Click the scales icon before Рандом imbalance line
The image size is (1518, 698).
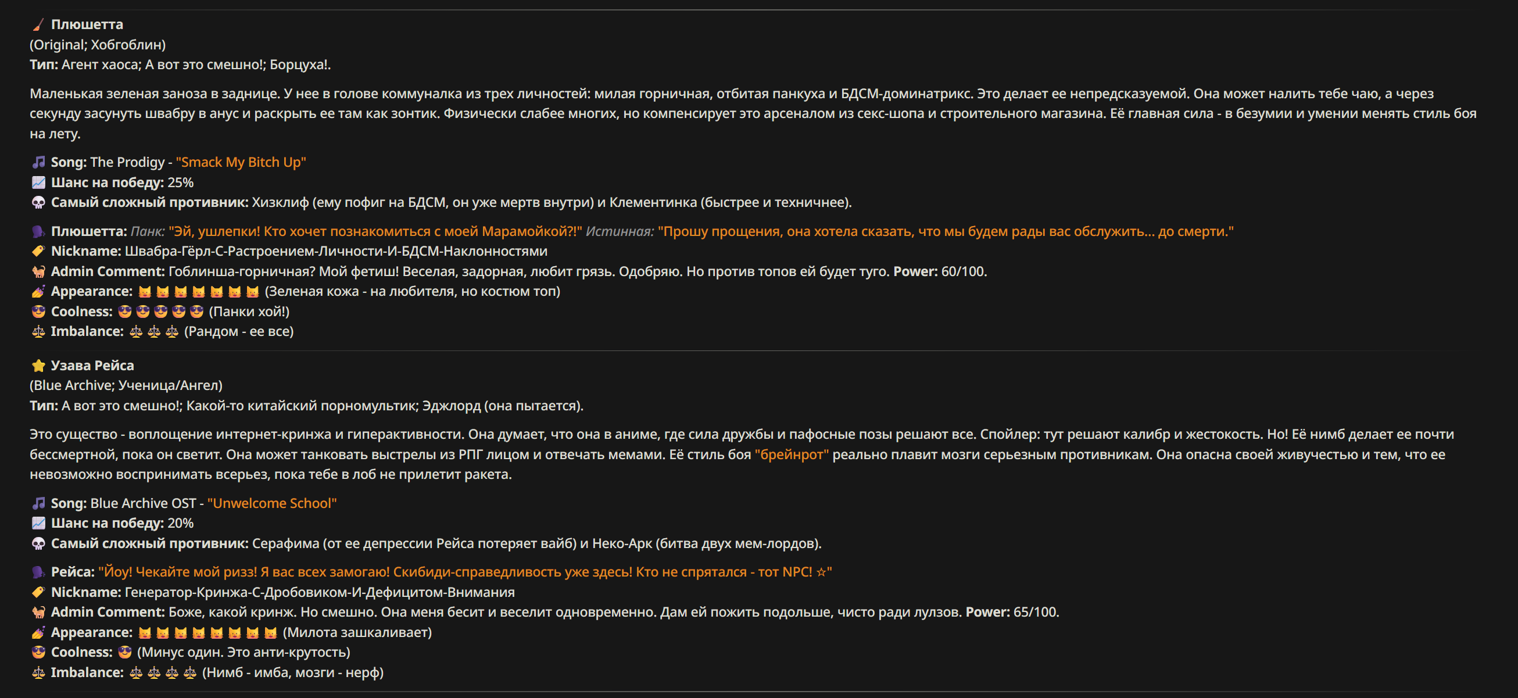click(38, 331)
